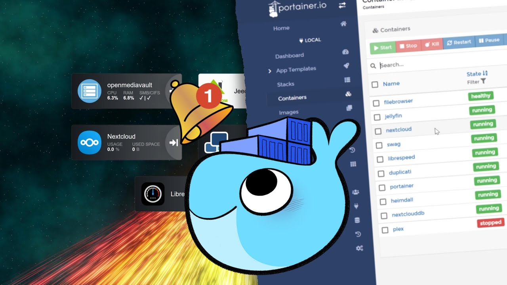This screenshot has width=507, height=285.
Task: Click the LibreSpeed speedometer icon
Action: (153, 194)
